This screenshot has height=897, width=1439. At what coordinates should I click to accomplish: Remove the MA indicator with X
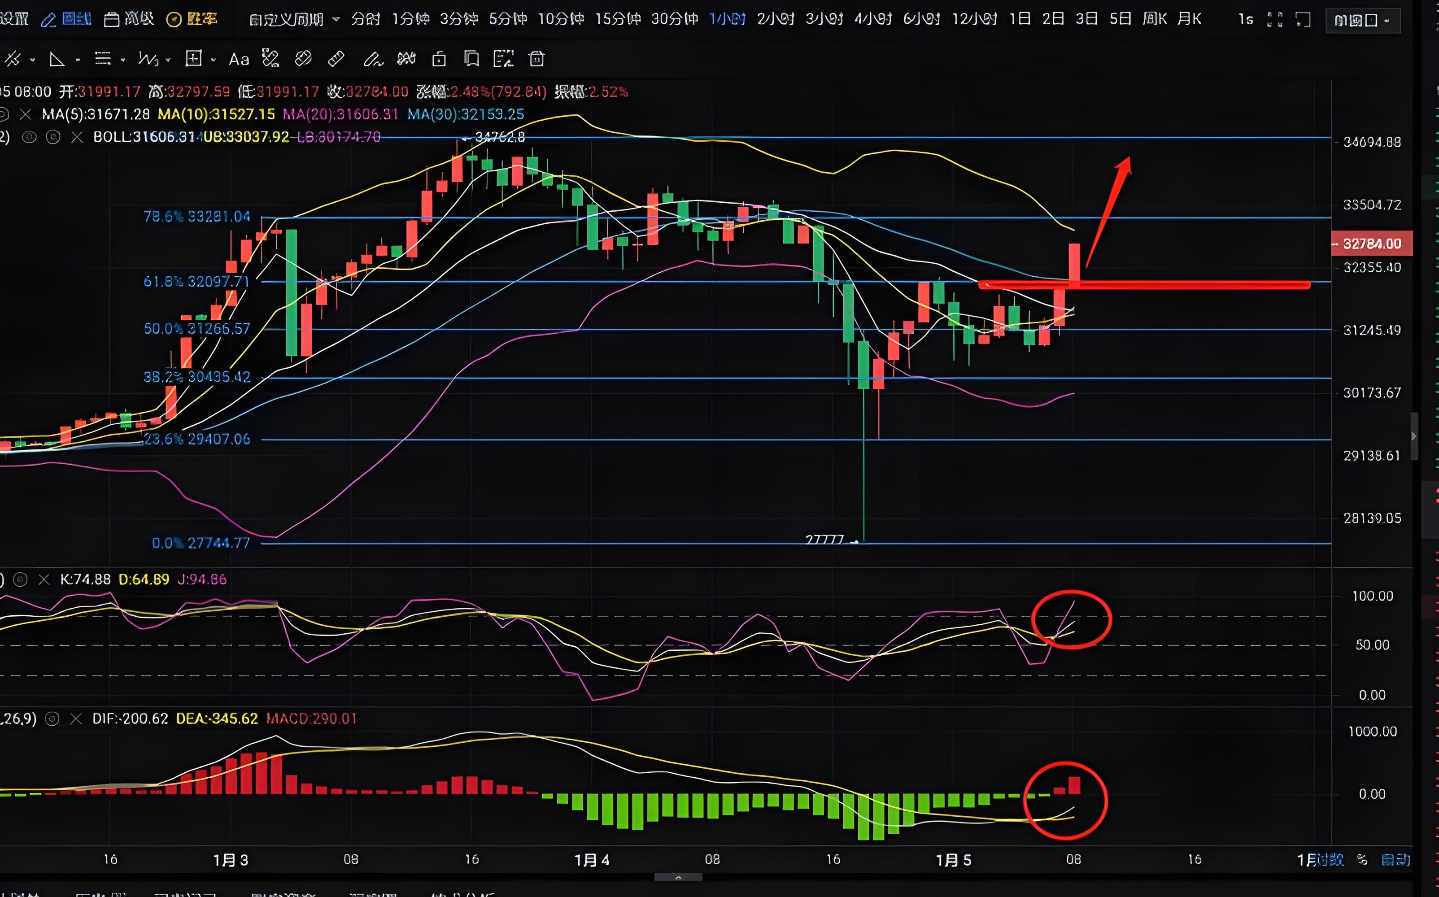(25, 114)
